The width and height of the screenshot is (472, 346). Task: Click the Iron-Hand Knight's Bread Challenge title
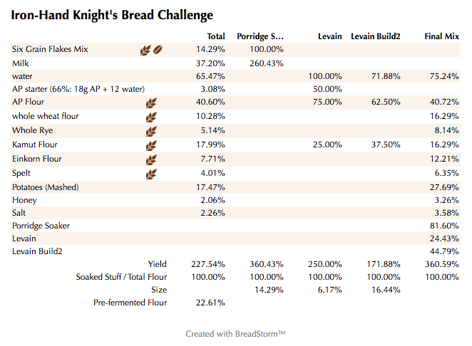point(112,15)
